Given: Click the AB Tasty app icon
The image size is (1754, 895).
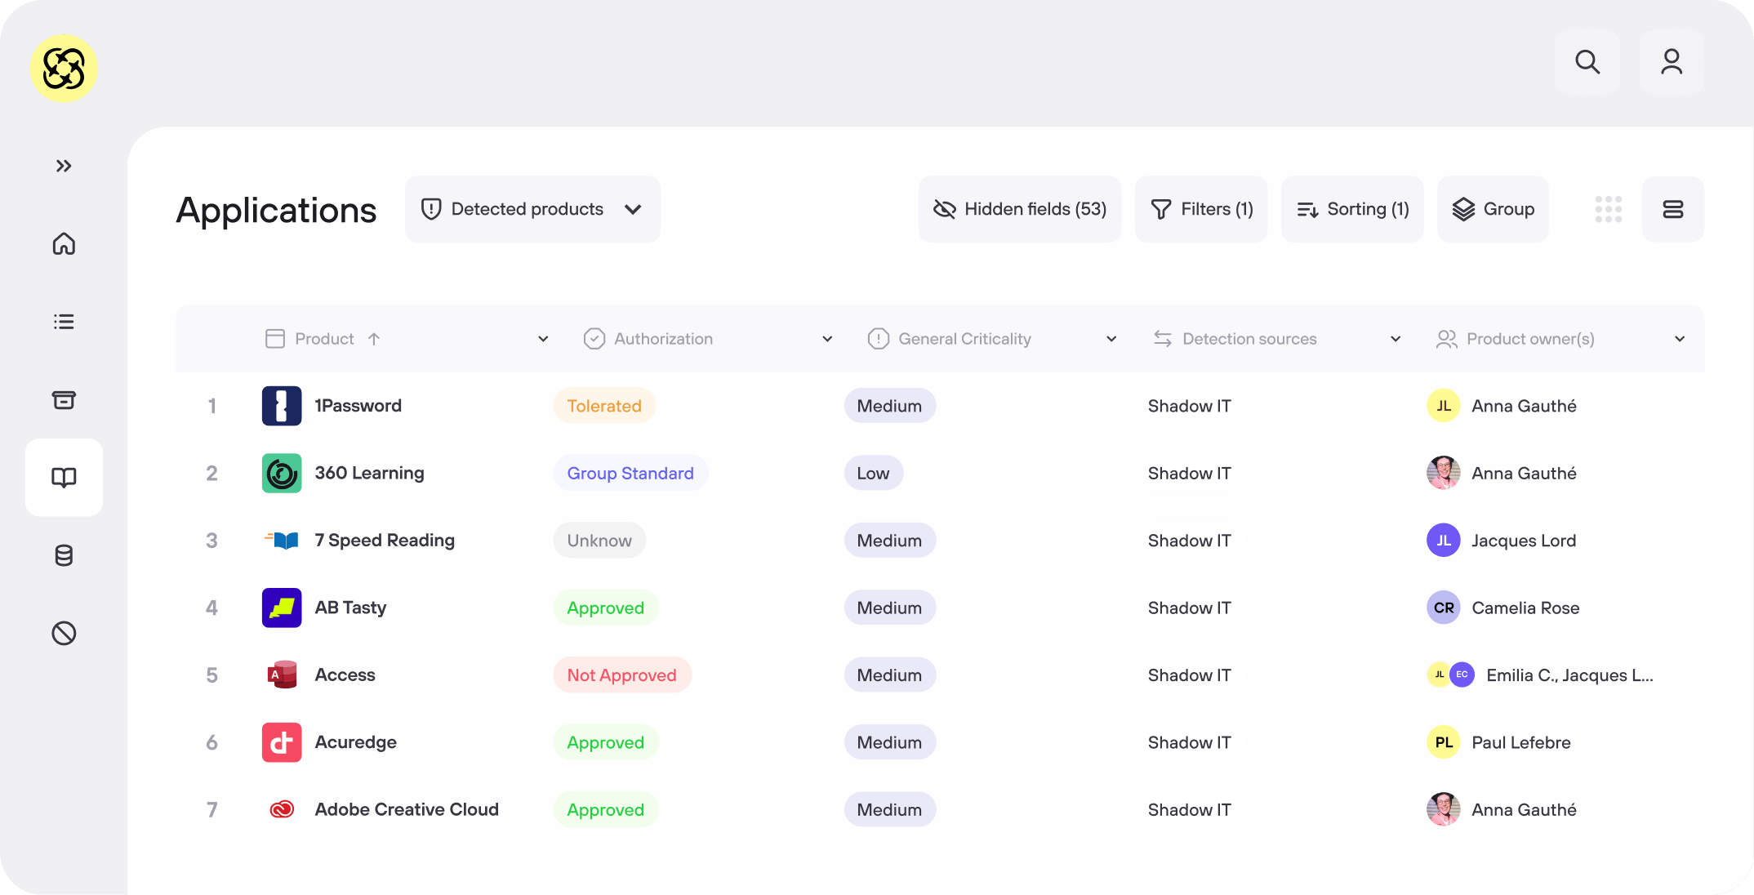Looking at the screenshot, I should coord(282,608).
